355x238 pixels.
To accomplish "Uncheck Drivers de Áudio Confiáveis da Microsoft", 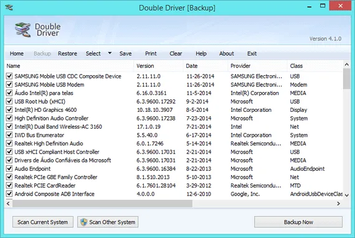I will tap(9, 160).
